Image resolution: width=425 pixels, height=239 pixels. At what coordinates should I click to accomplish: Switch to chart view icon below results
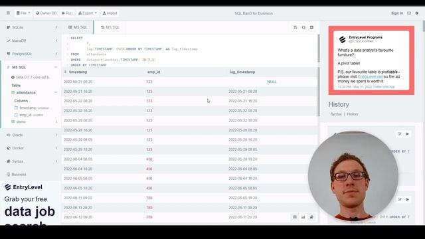click(x=303, y=217)
